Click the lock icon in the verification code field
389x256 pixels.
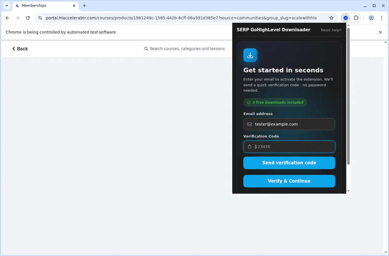[250, 146]
